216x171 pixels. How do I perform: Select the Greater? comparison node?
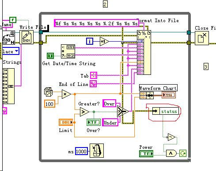click(x=84, y=112)
